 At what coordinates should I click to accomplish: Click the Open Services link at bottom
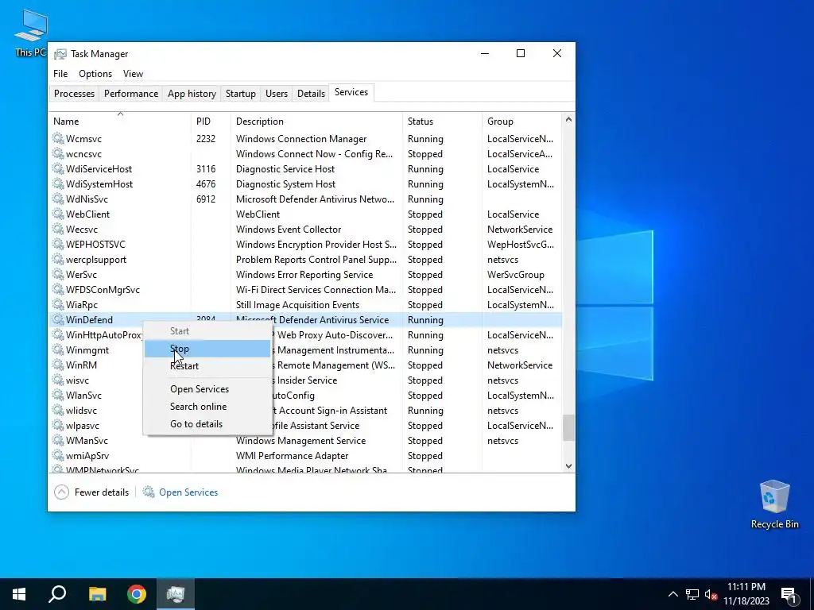180,492
